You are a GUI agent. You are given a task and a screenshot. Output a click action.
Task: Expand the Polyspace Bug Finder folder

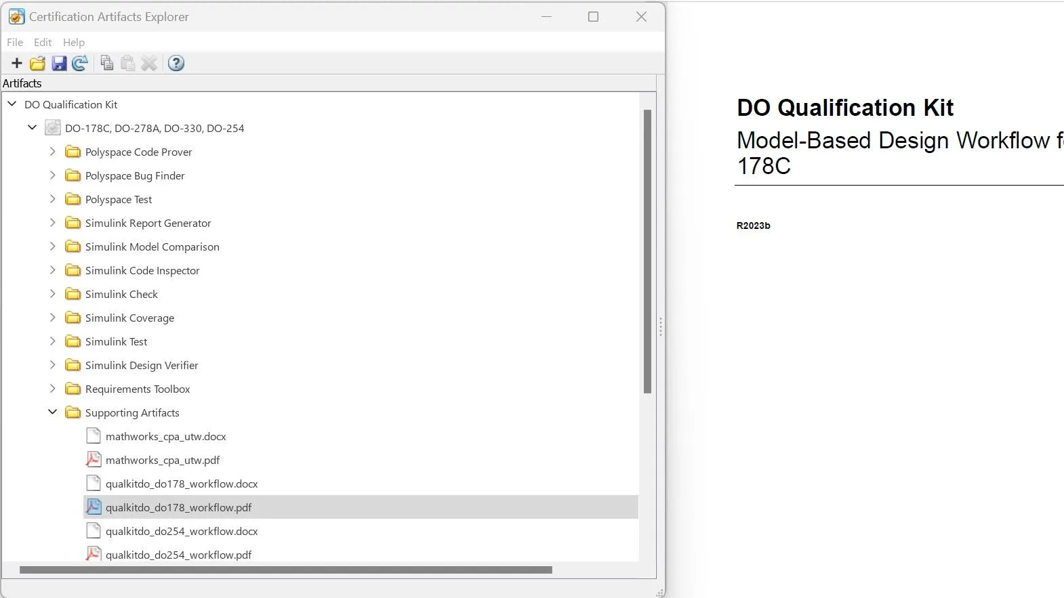pyautogui.click(x=52, y=175)
